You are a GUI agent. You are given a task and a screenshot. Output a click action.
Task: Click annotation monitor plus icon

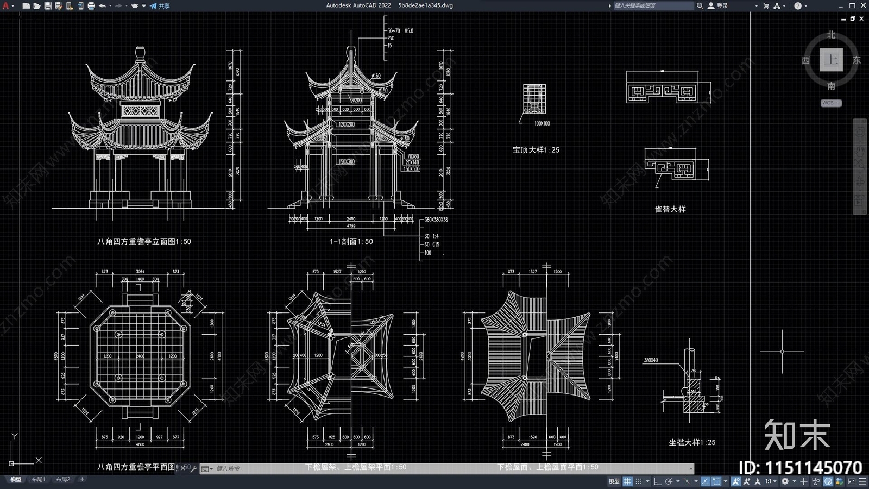[x=804, y=481]
